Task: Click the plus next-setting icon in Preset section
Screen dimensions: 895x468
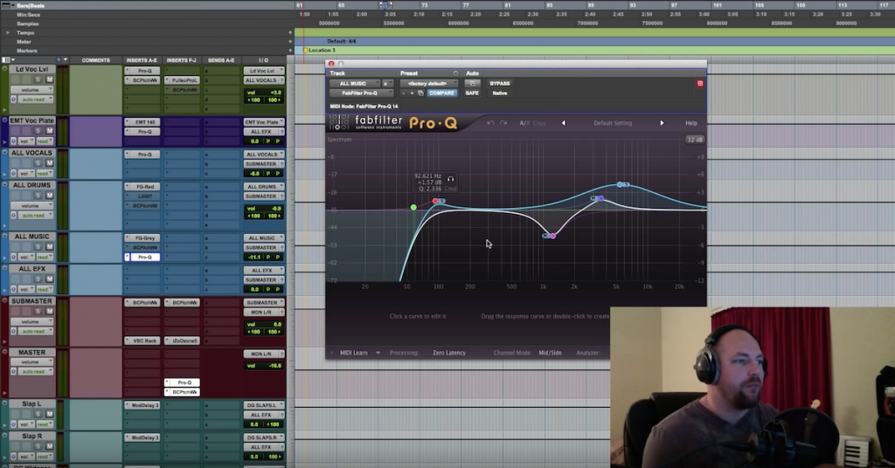Action: pos(412,93)
